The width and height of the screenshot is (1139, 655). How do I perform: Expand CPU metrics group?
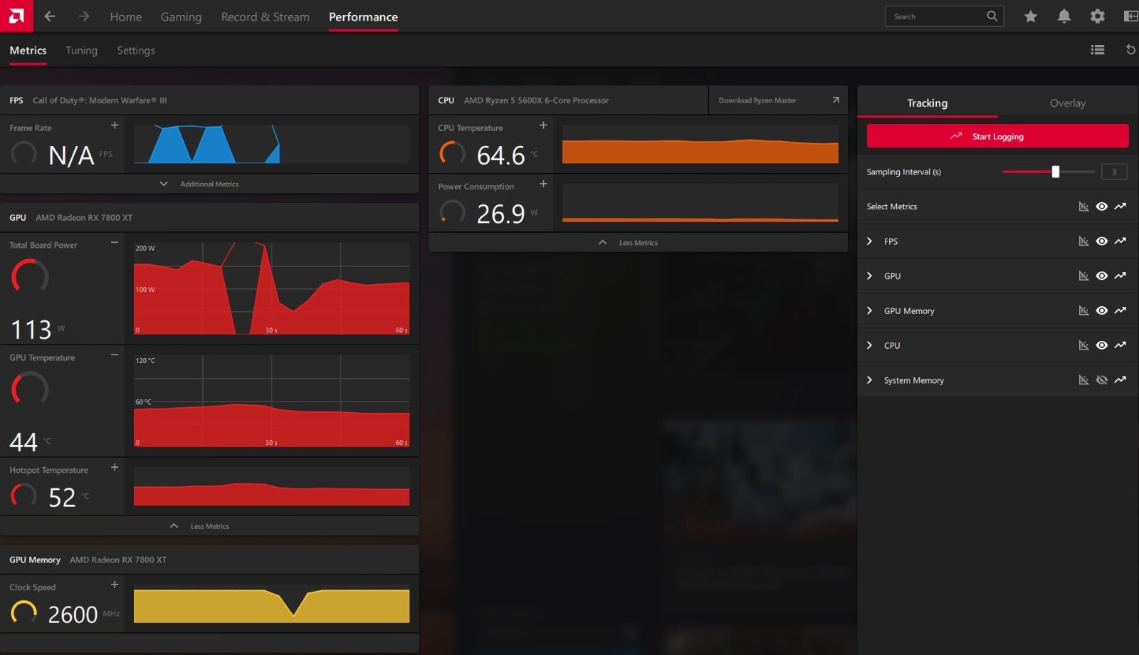869,345
